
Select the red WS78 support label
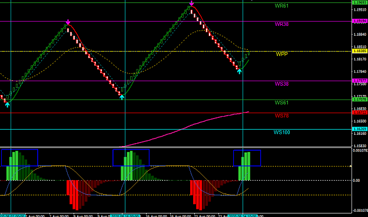281,116
